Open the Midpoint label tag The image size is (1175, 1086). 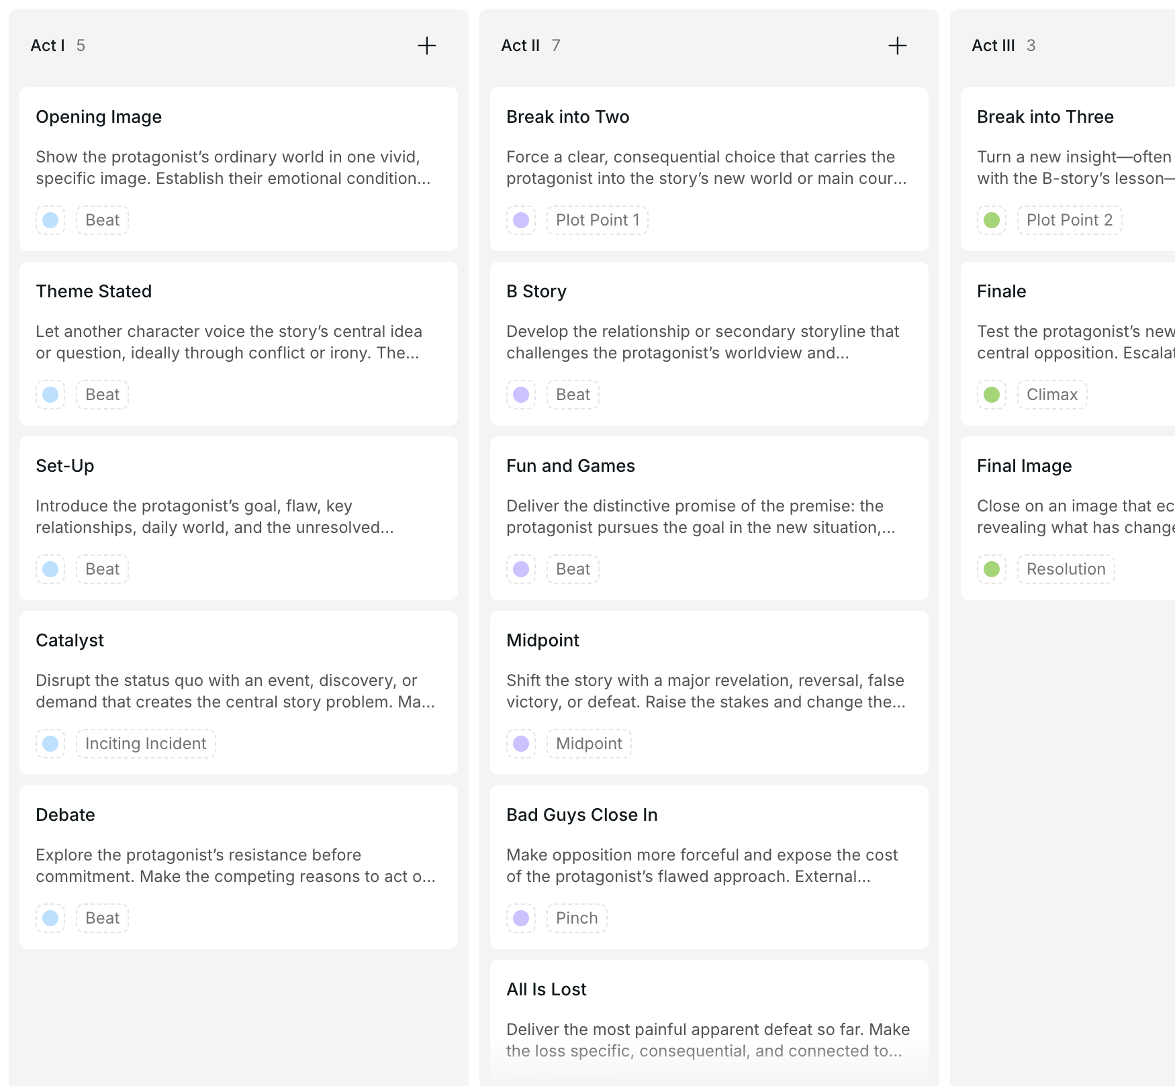tap(589, 744)
